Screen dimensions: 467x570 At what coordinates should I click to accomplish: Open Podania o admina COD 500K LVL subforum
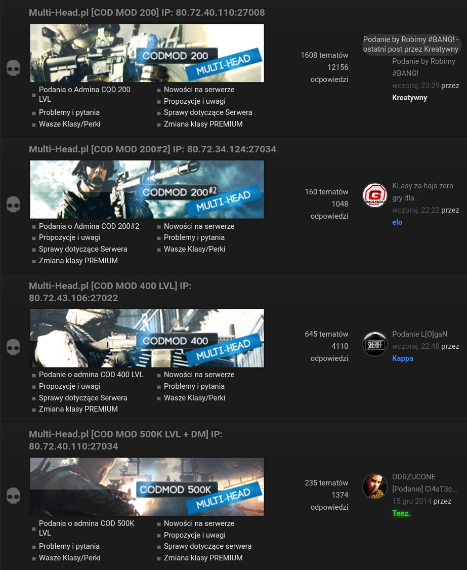tap(87, 523)
